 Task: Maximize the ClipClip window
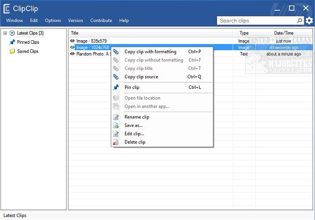pyautogui.click(x=292, y=8)
